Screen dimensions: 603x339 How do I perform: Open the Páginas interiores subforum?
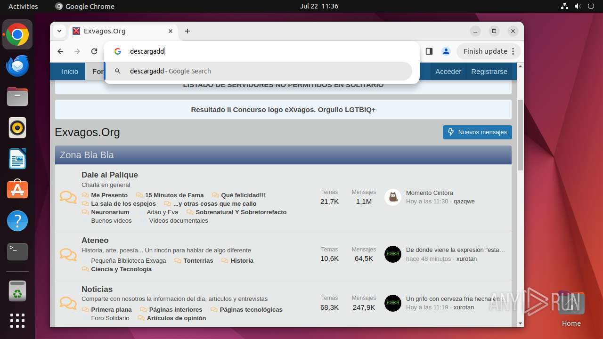pos(176,309)
